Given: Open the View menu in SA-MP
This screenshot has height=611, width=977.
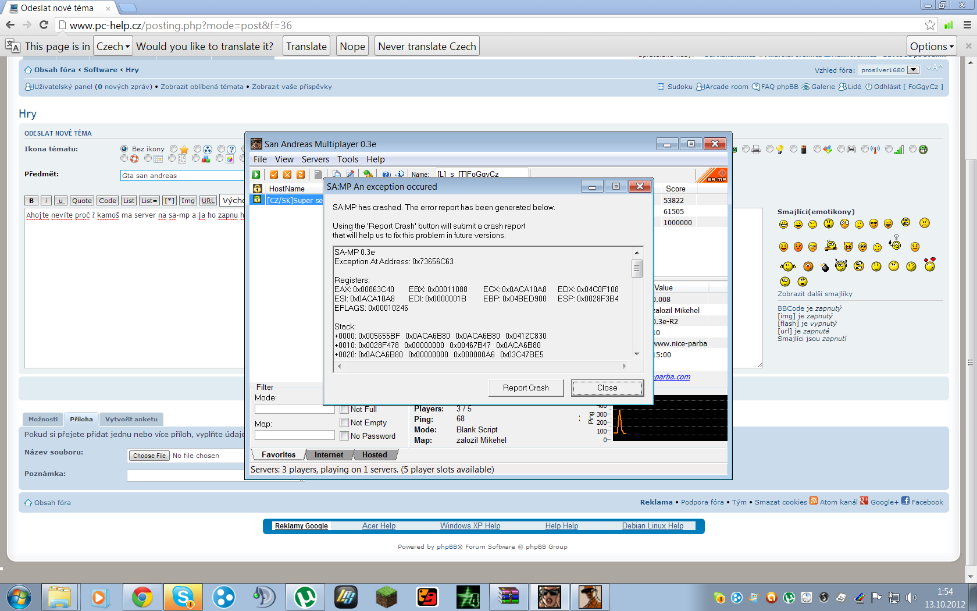Looking at the screenshot, I should 284,159.
